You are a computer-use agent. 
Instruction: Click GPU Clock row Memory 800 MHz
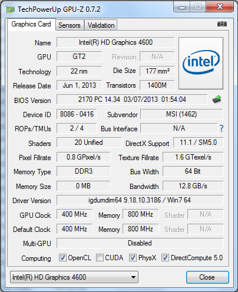(x=140, y=214)
